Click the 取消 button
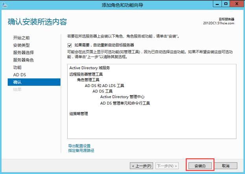 click(x=226, y=166)
